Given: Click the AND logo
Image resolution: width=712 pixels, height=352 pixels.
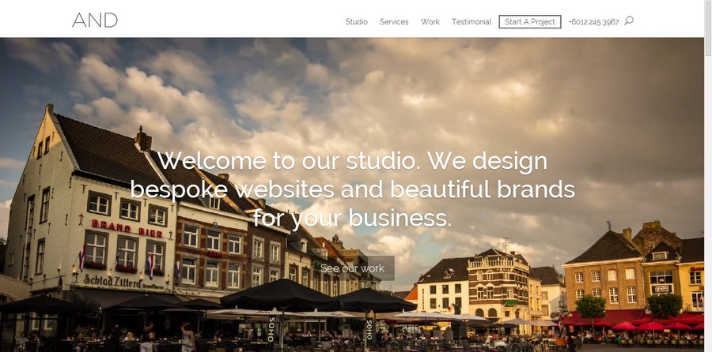Looking at the screenshot, I should 94,20.
